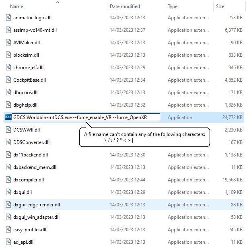
Task: Click the chrome_elf.dll file icon
Action: tap(8, 68)
